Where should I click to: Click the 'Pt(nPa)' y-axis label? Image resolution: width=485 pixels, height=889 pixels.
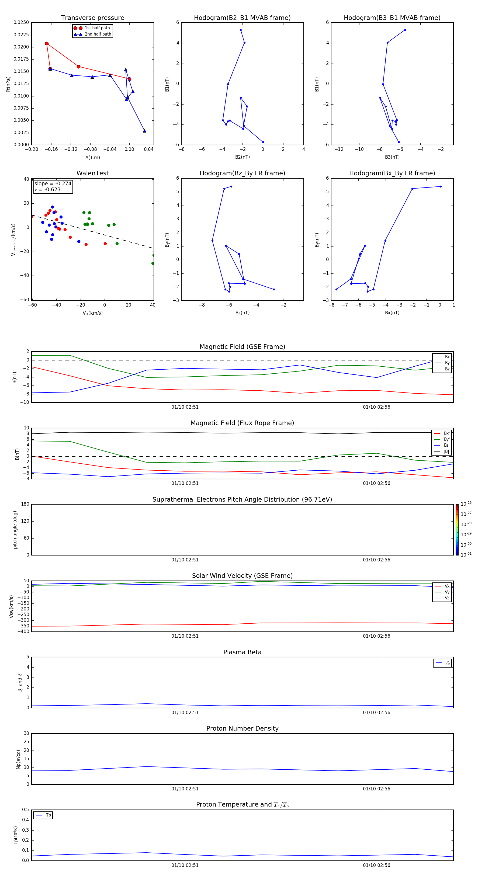click(8, 84)
